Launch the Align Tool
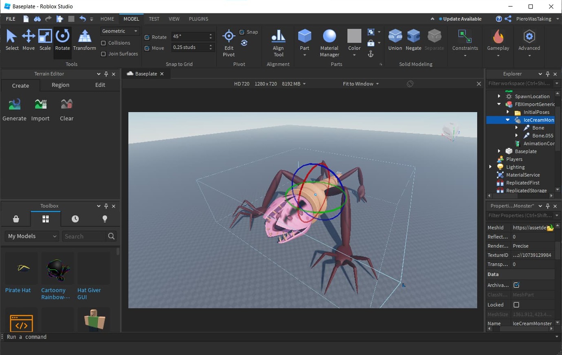The image size is (562, 355). pos(278,43)
